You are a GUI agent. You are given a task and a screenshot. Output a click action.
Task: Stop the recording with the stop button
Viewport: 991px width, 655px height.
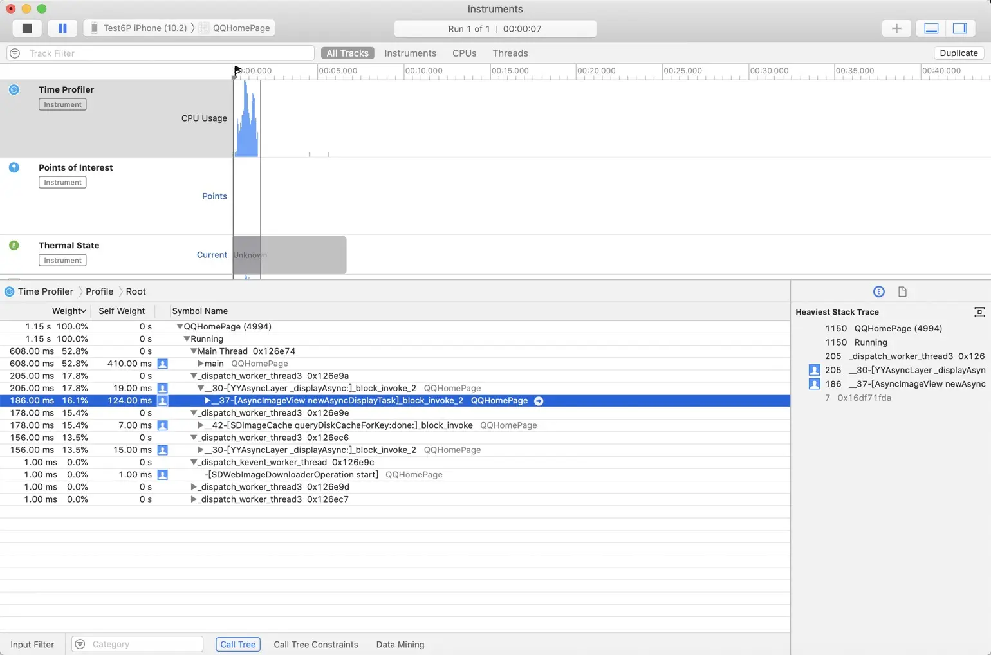pyautogui.click(x=27, y=28)
